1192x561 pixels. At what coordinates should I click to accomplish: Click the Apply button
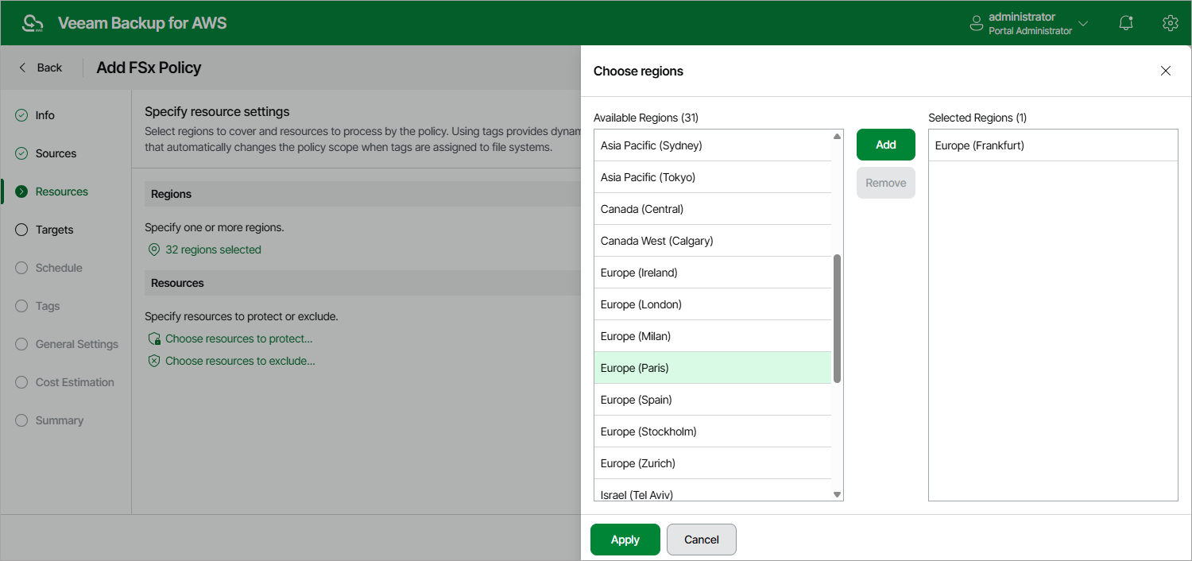(625, 540)
